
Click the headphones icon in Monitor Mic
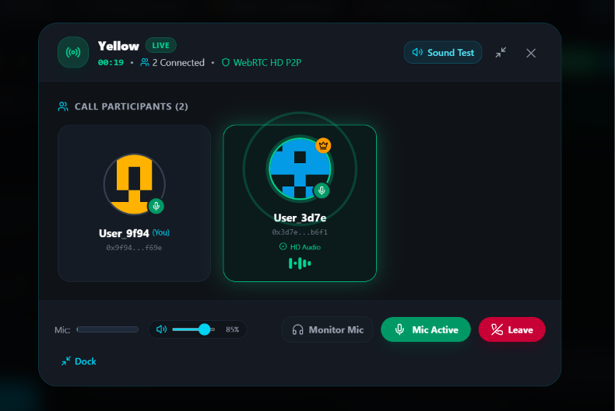(x=297, y=329)
